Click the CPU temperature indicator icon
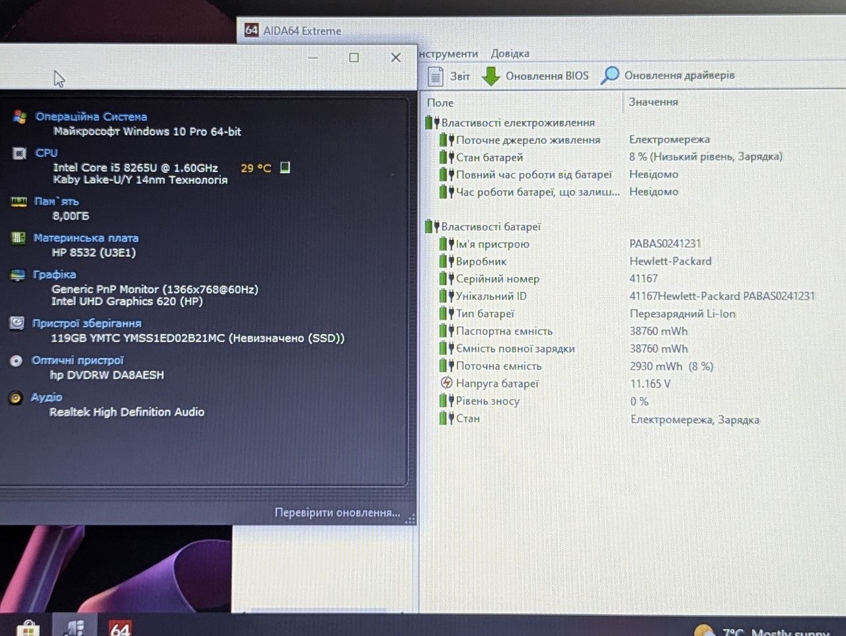The image size is (846, 636). click(x=285, y=168)
